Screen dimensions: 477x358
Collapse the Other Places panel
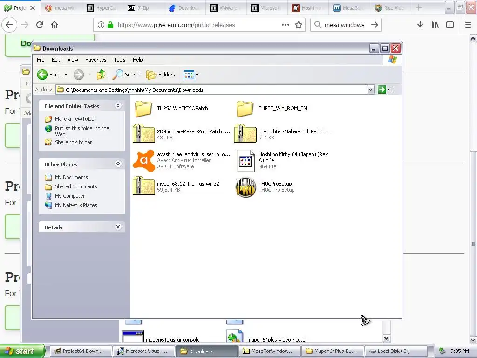(118, 164)
